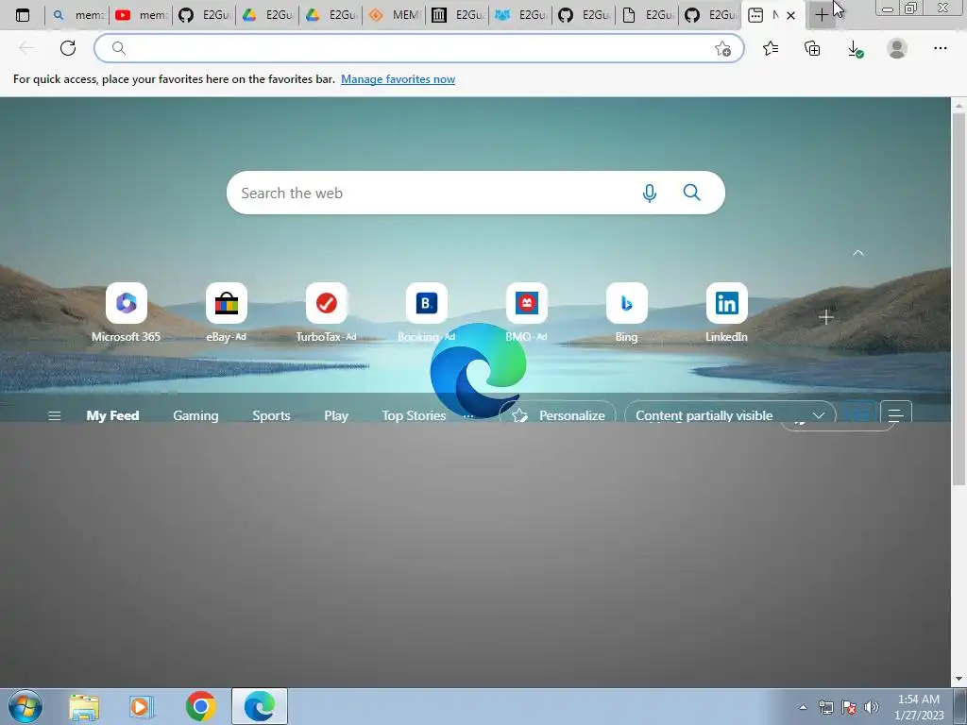Show more feed sections ellipsis
Image resolution: width=967 pixels, height=725 pixels.
coord(468,416)
